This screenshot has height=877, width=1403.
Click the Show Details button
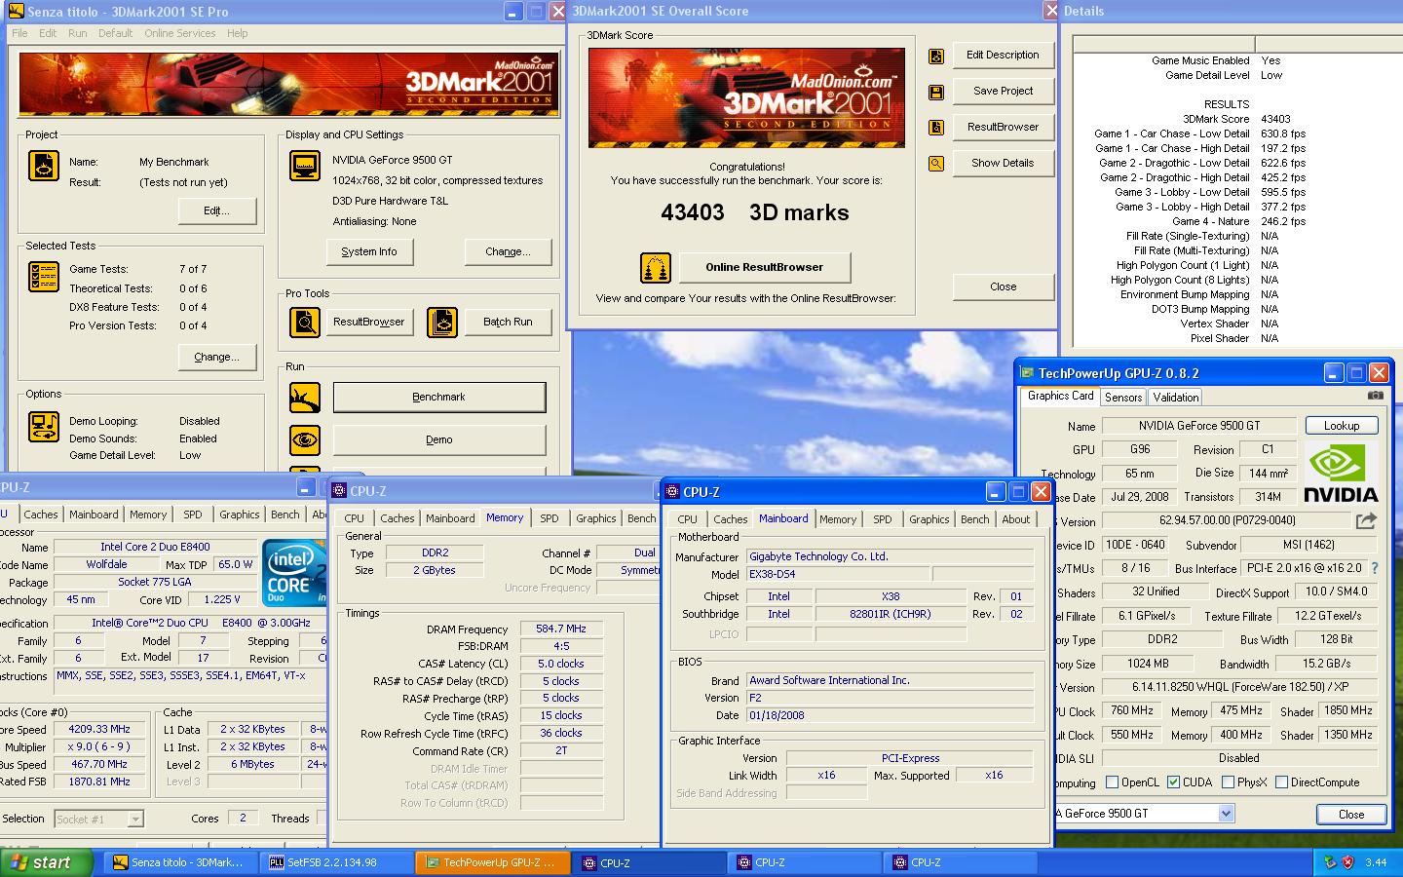(x=1004, y=163)
